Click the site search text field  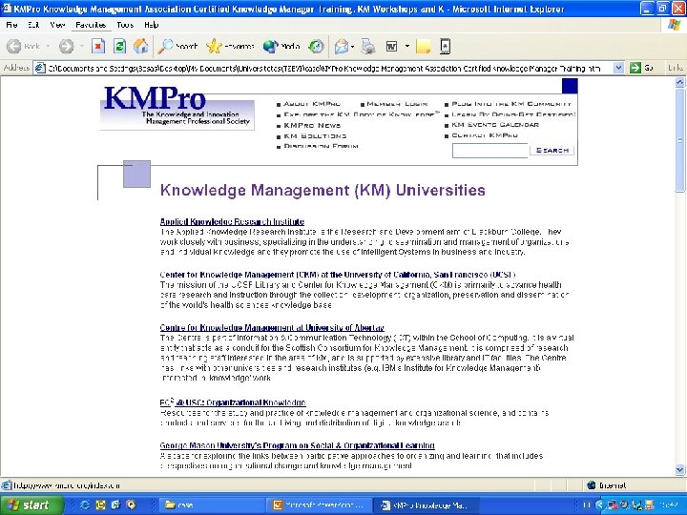coord(489,151)
